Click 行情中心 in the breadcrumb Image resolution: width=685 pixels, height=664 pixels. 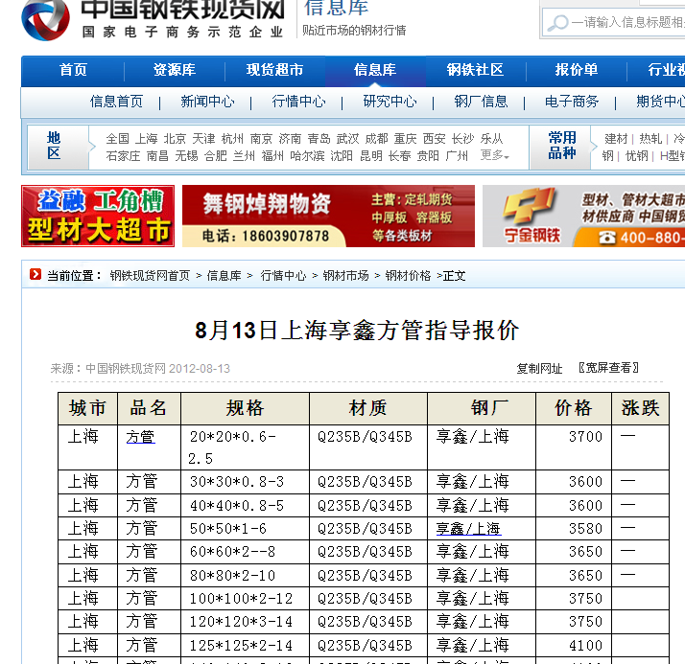pyautogui.click(x=283, y=276)
